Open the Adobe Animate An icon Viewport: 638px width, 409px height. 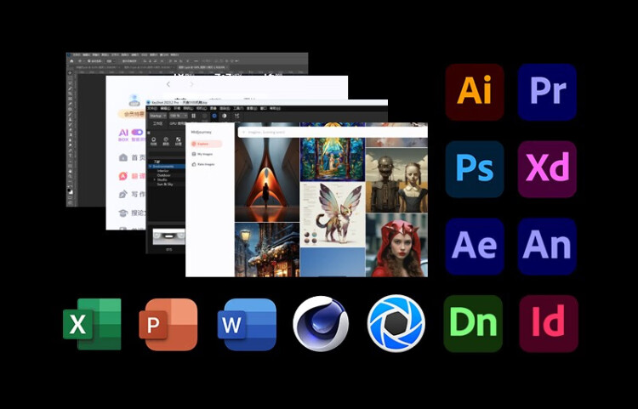[547, 247]
